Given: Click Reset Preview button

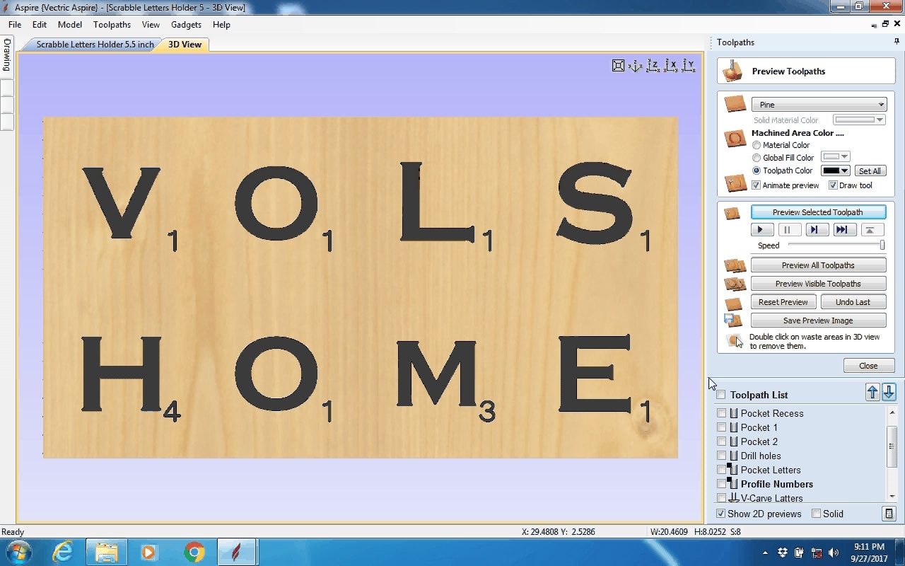Looking at the screenshot, I should coord(783,302).
